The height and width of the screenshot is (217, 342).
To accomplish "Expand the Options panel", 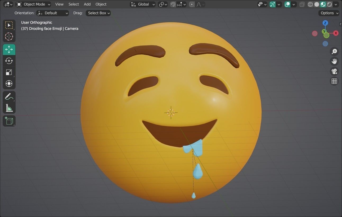I will tap(328, 13).
